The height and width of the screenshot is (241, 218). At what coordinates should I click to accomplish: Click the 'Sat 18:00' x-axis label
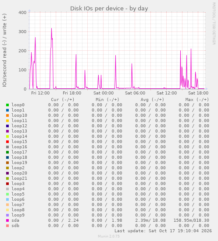pos(198,93)
